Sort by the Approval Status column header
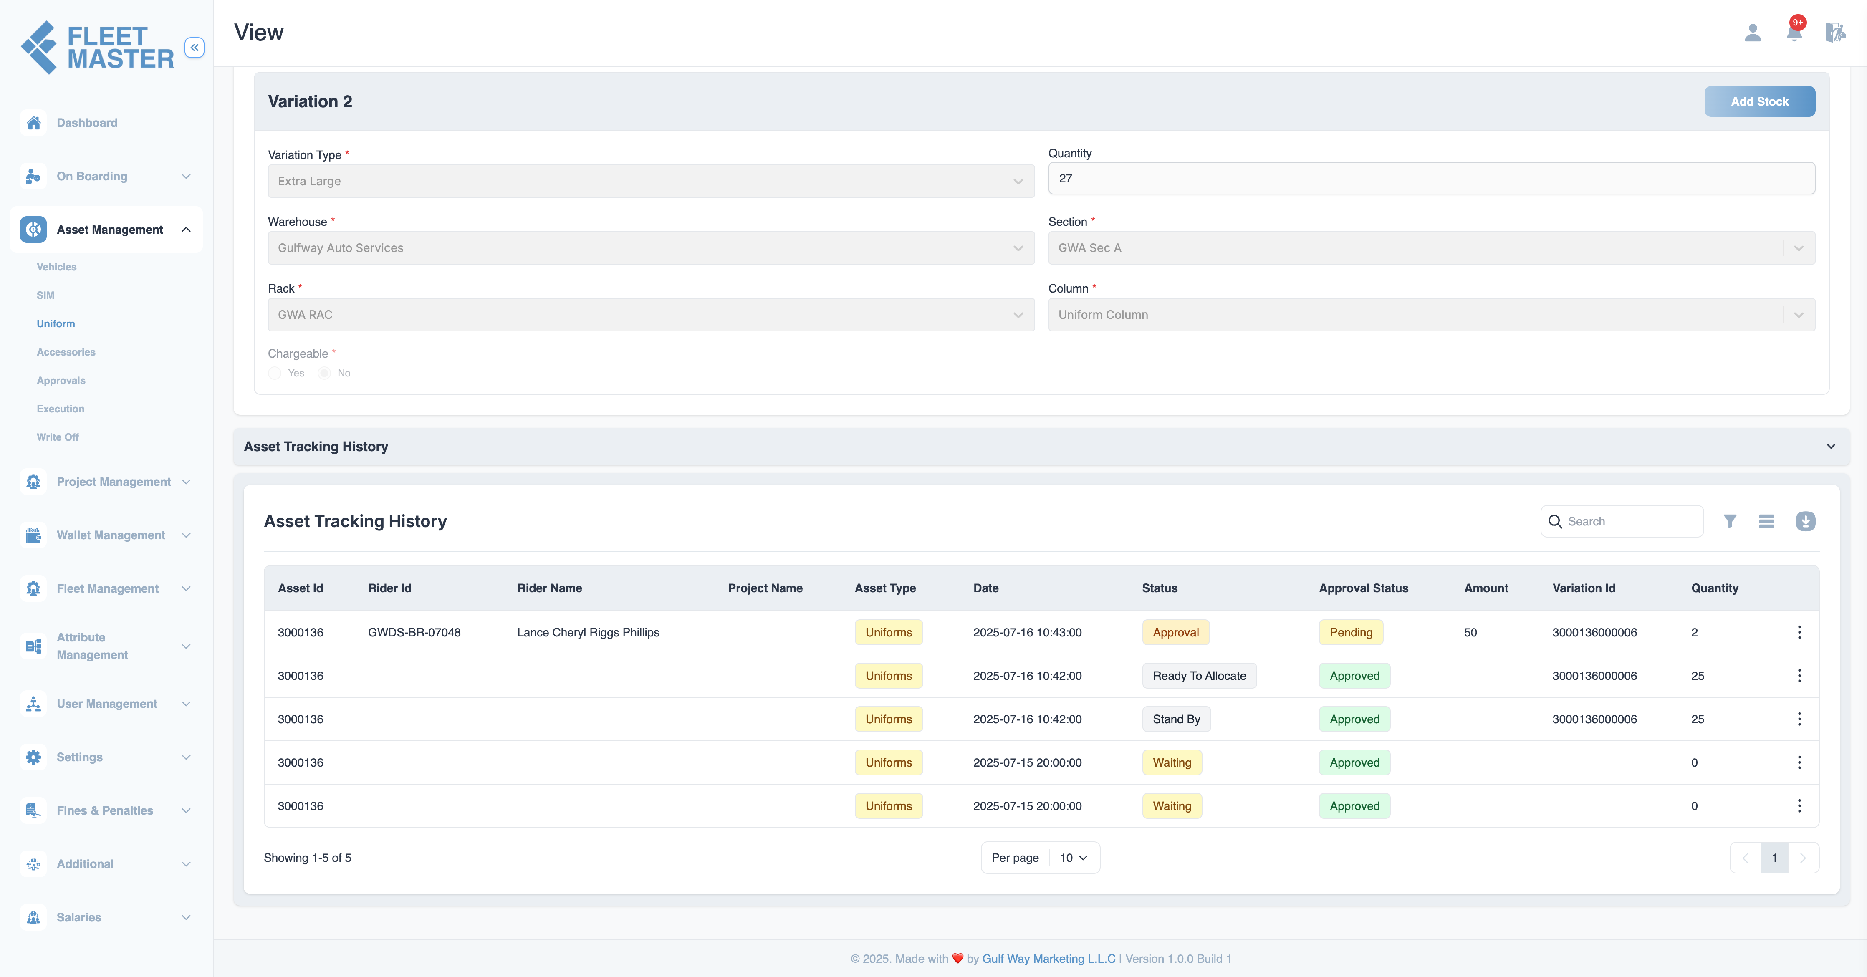This screenshot has height=977, width=1867. (x=1363, y=588)
